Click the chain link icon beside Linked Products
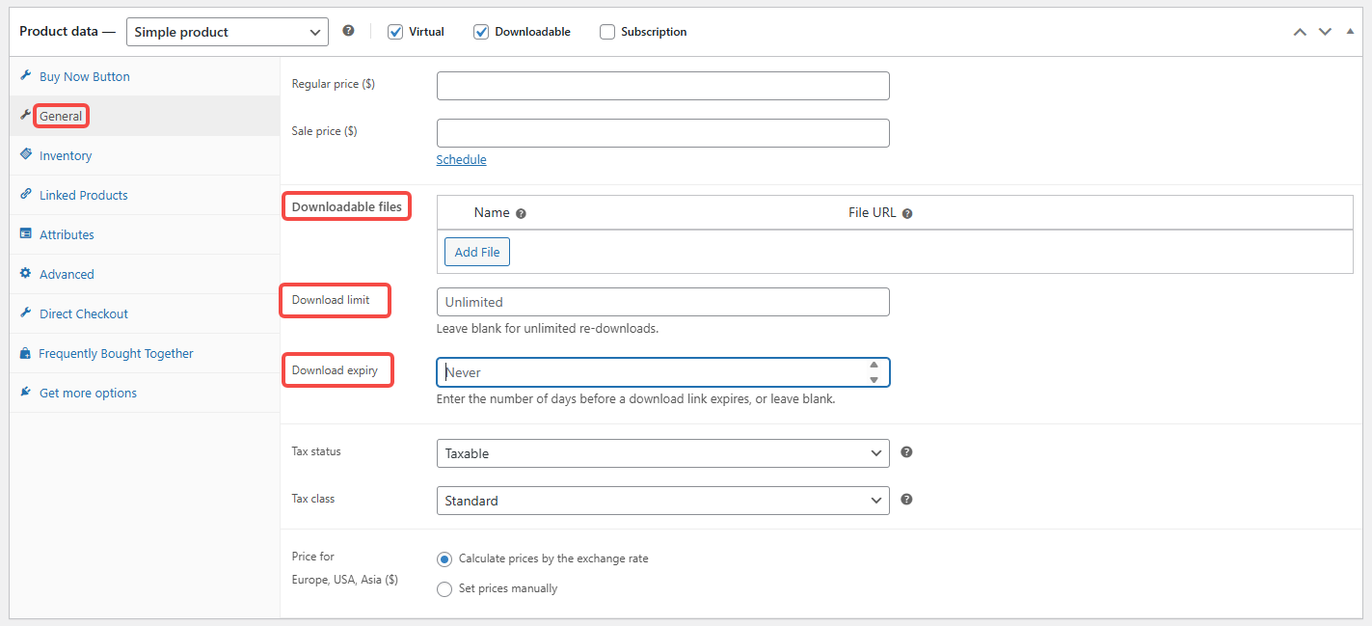This screenshot has width=1372, height=626. click(26, 195)
